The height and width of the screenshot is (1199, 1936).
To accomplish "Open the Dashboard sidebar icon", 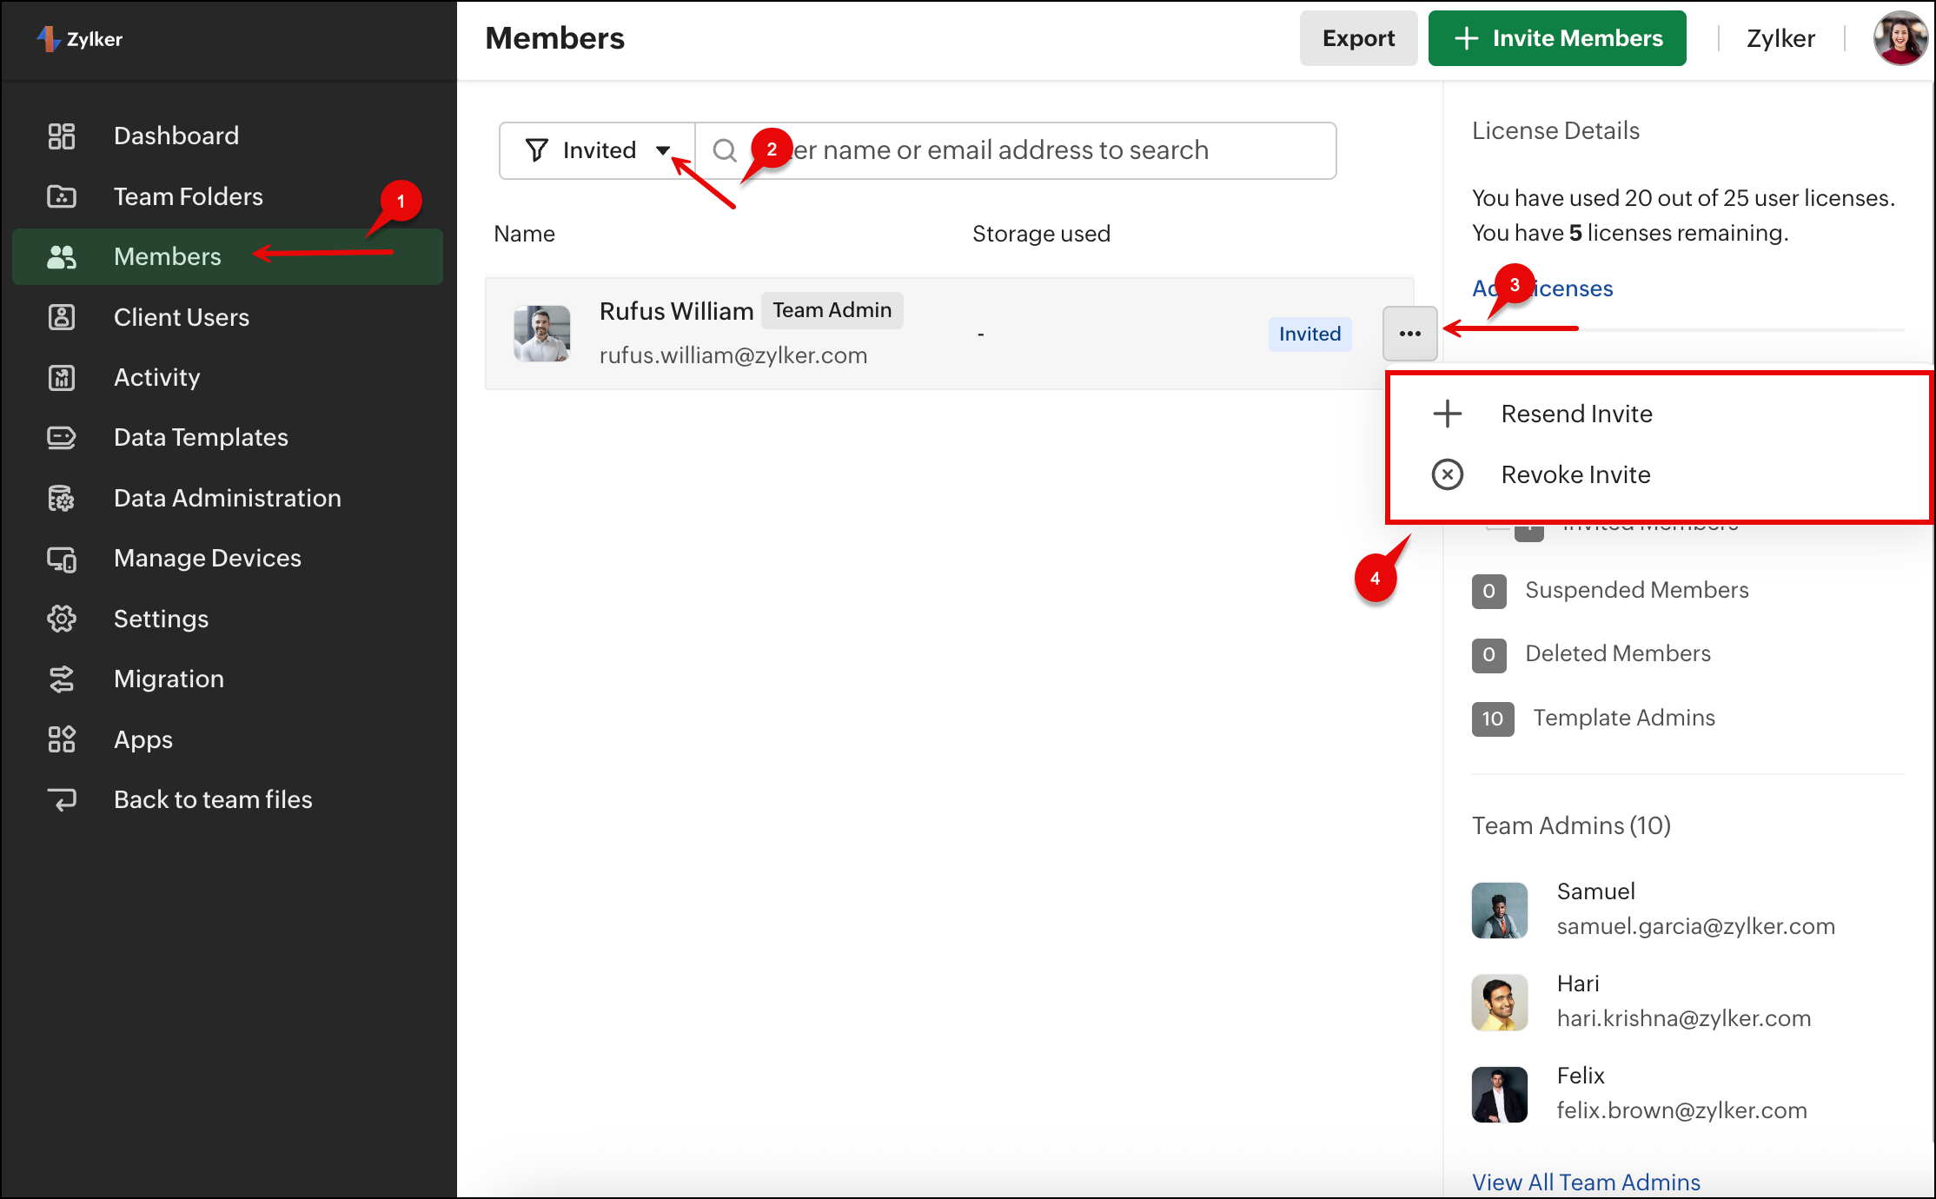I will click(61, 136).
